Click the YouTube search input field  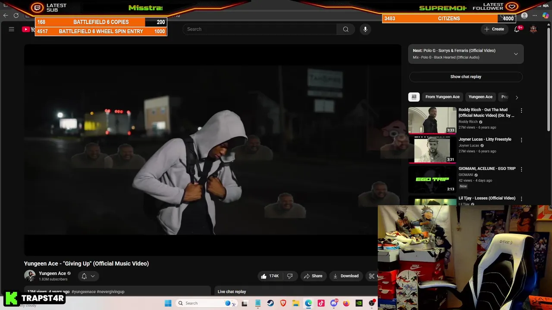[260, 29]
